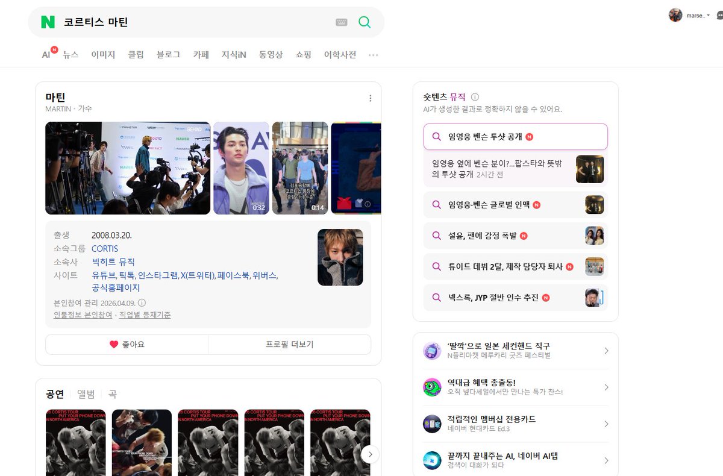
Task: Select the 앨범 tab in the concert section
Action: click(86, 395)
